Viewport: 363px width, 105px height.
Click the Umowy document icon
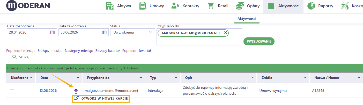(x=143, y=6)
